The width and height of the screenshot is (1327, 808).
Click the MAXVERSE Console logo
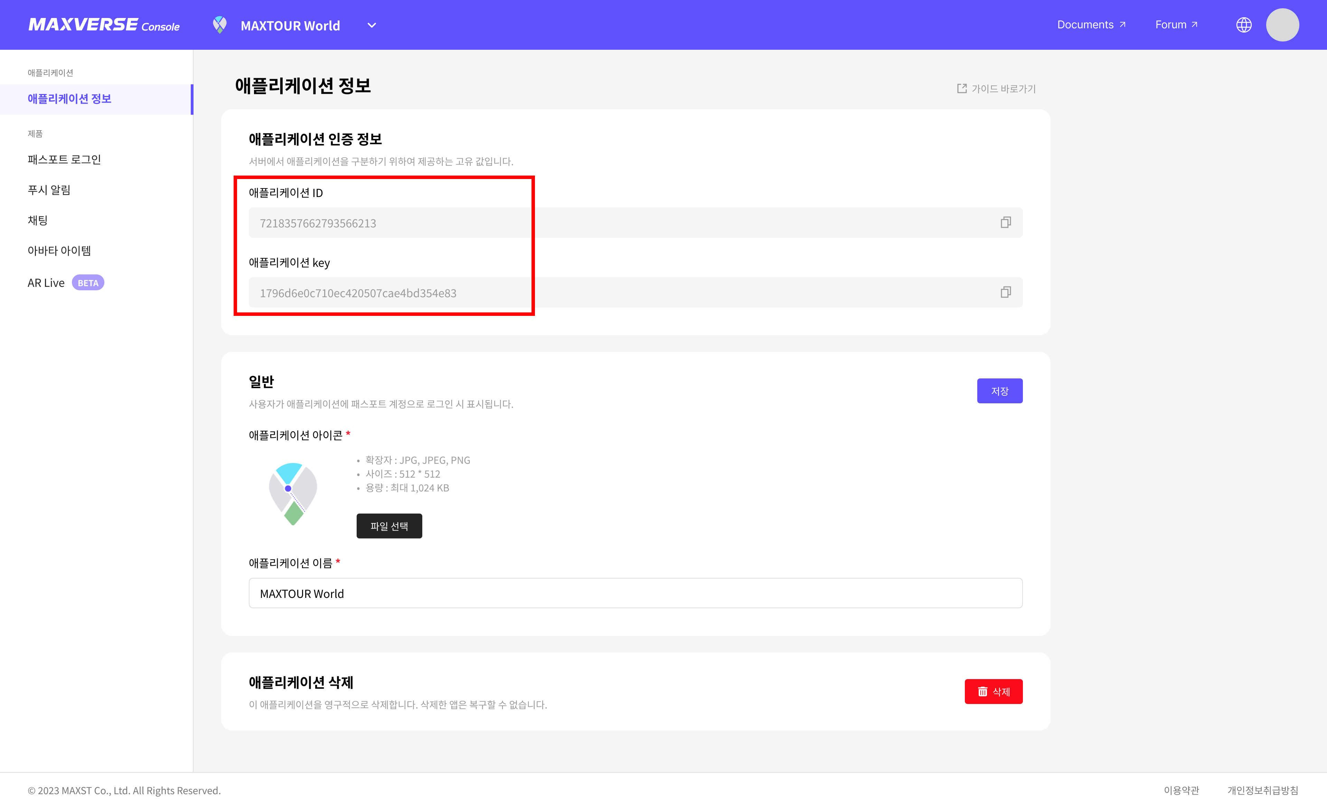104,25
